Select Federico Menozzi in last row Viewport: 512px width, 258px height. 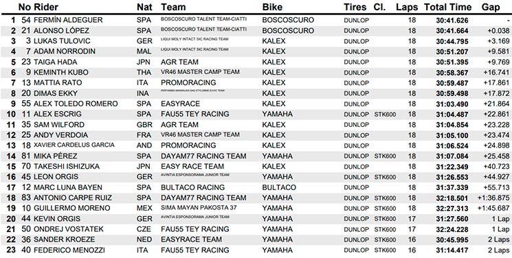[65, 250]
